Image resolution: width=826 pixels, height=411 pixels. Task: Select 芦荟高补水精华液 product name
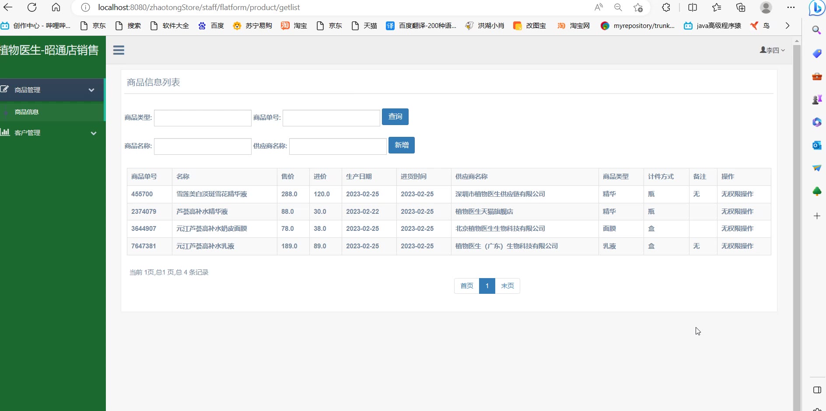tap(202, 212)
